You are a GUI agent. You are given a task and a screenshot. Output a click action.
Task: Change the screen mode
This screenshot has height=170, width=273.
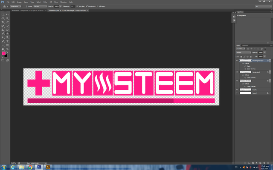pos(8,60)
